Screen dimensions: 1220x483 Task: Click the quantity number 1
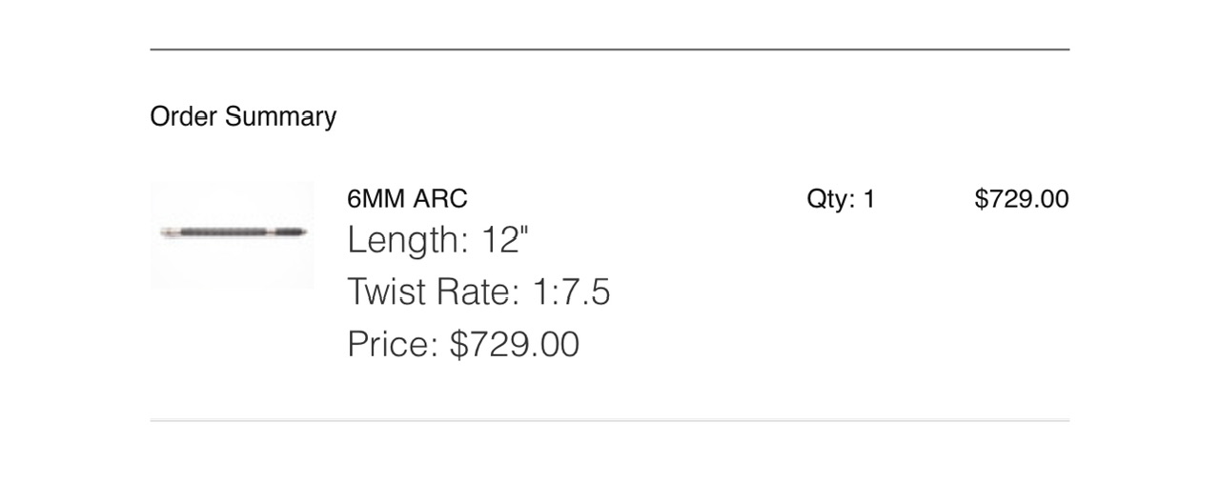868,199
